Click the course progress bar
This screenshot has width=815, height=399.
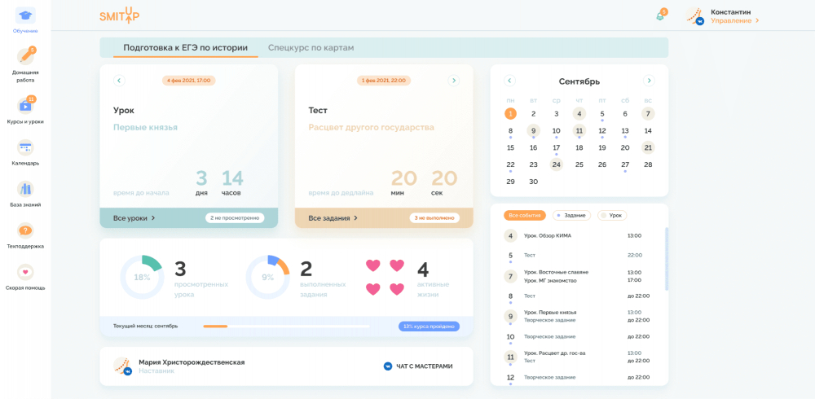(286, 327)
